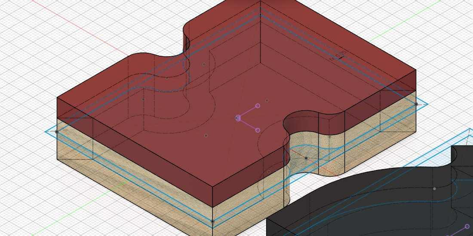Select the sketch point at the nearest bottom rectangle corner
The width and height of the screenshot is (473, 236).
tap(212, 221)
